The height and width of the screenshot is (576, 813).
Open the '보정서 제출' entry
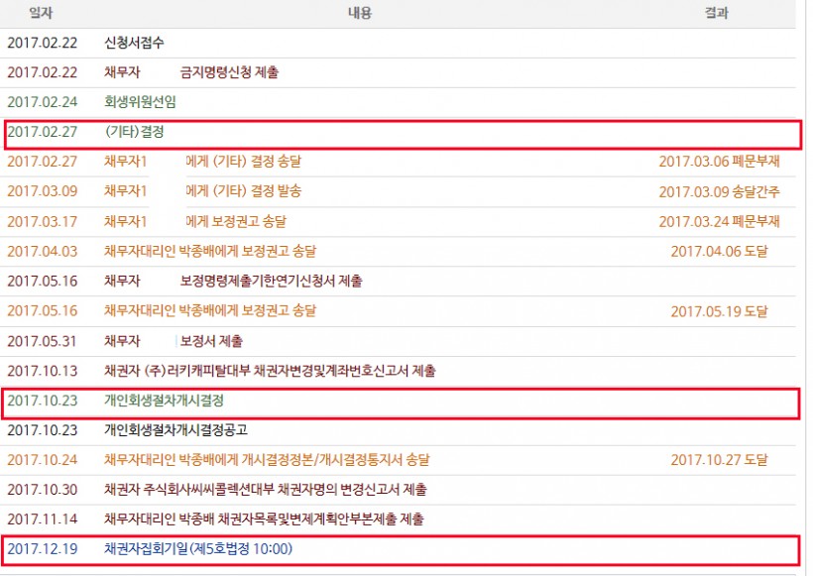click(211, 341)
